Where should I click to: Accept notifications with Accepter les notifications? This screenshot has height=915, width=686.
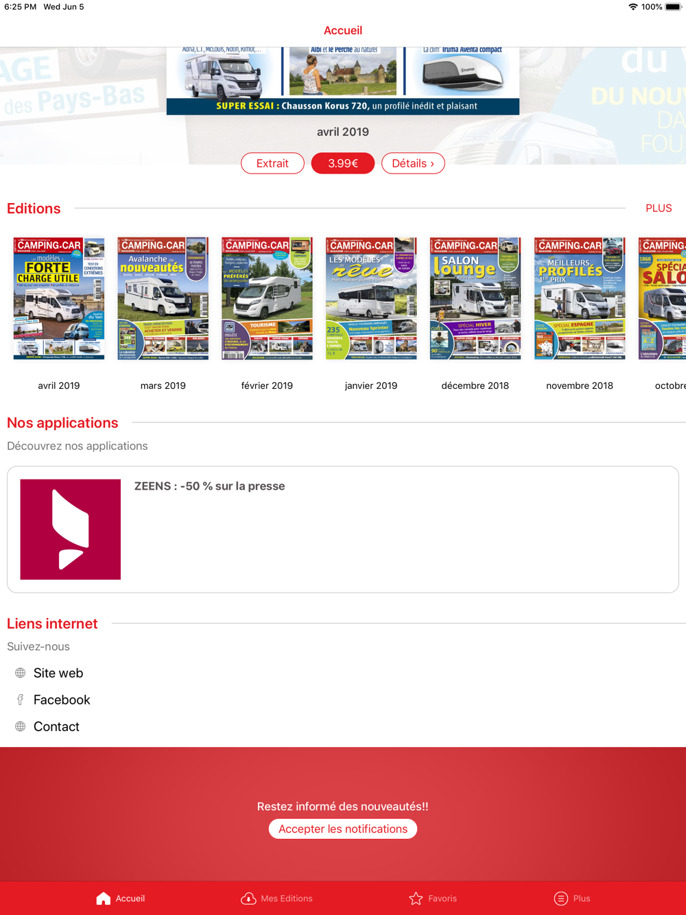coord(343,829)
